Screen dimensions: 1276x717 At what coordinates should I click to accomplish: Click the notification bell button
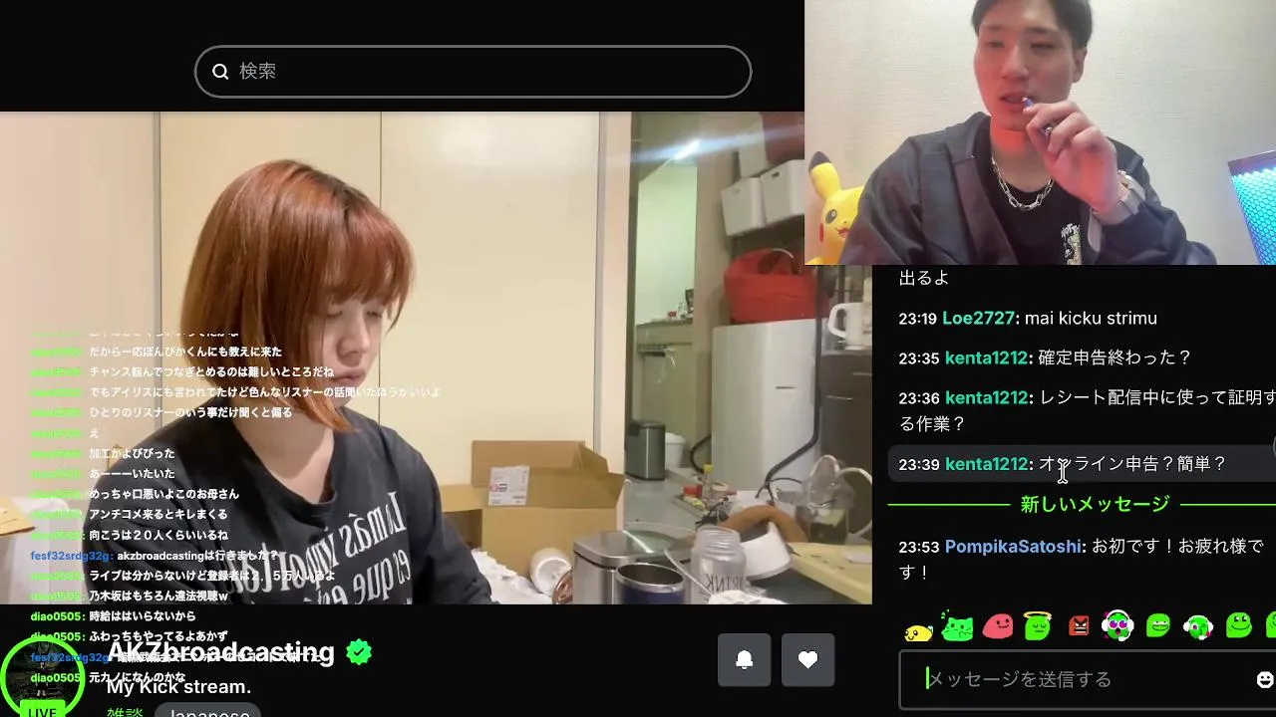(744, 659)
